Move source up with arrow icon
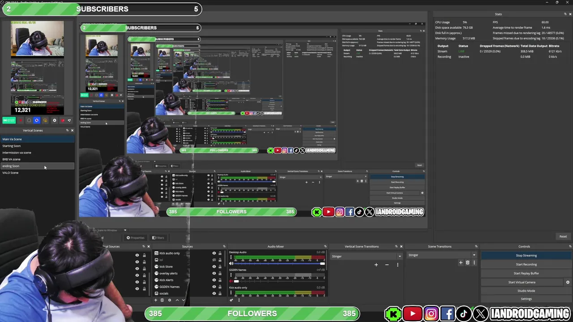The height and width of the screenshot is (322, 573). [x=177, y=300]
